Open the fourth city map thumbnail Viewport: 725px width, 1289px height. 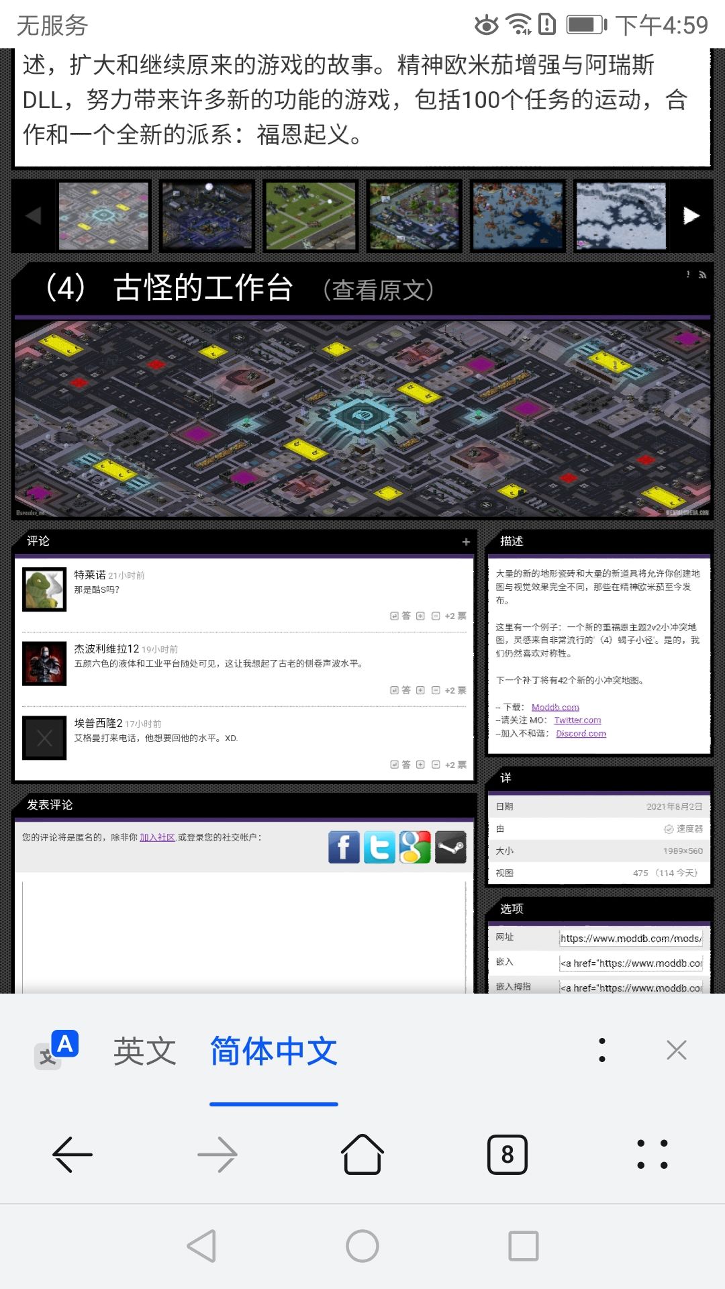(414, 216)
